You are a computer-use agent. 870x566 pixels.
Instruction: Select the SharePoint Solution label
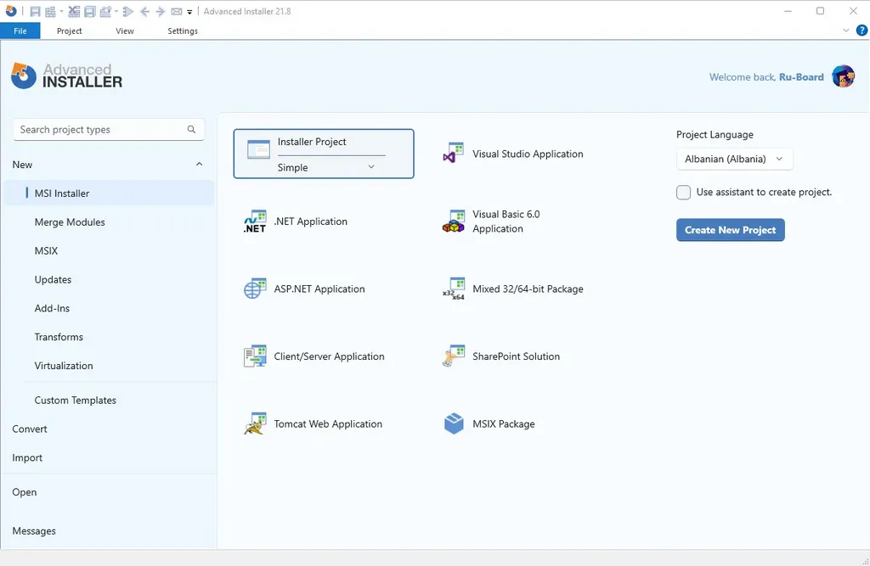516,356
